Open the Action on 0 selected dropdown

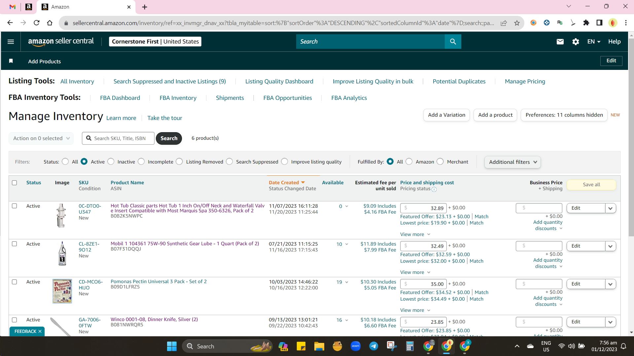pos(41,138)
